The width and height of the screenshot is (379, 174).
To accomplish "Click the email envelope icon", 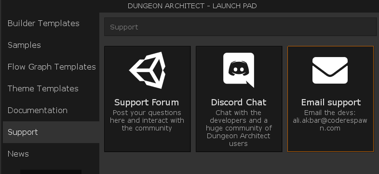I will click(x=330, y=70).
